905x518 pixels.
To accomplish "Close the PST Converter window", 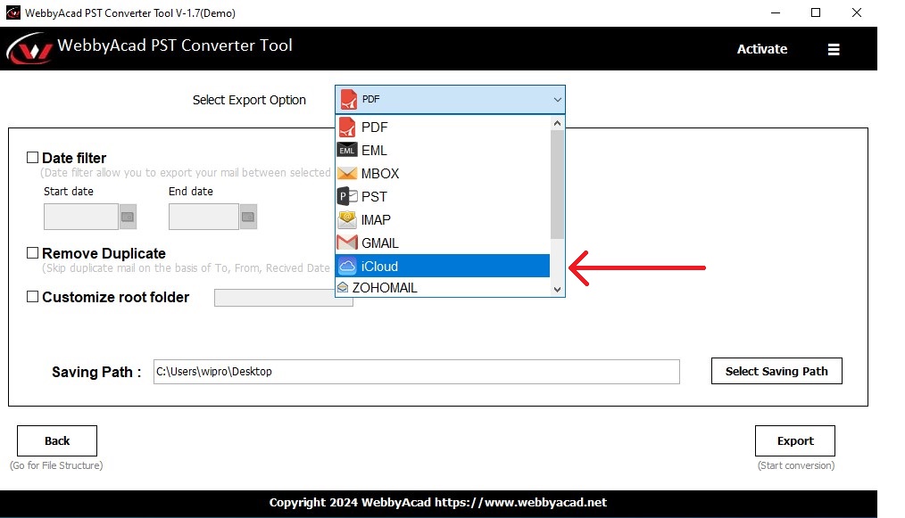I will point(857,12).
